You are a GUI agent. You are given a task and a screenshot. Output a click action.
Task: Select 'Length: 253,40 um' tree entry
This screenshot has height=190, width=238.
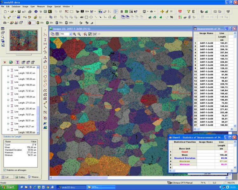(x=27, y=109)
